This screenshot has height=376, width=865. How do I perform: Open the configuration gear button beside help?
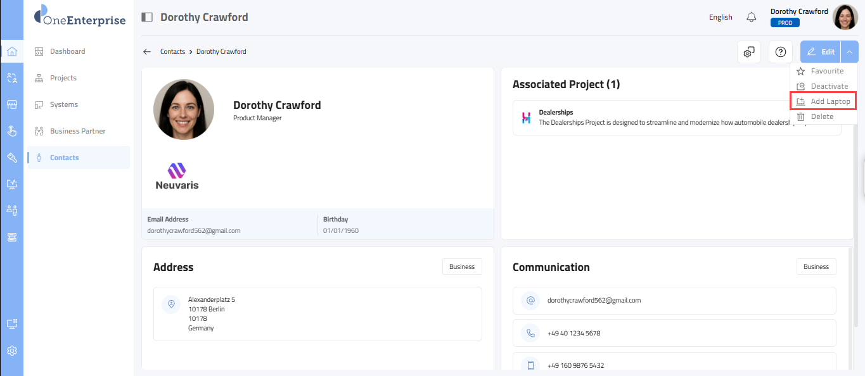[749, 52]
